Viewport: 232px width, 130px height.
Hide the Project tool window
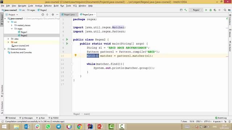(x=57, y=14)
